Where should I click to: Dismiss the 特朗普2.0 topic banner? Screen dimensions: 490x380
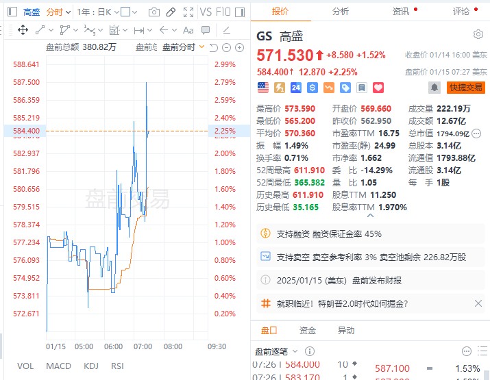pos(478,303)
